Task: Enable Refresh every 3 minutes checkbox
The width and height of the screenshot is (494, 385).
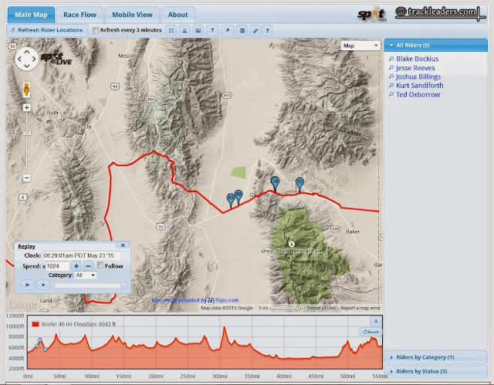Action: (96, 30)
